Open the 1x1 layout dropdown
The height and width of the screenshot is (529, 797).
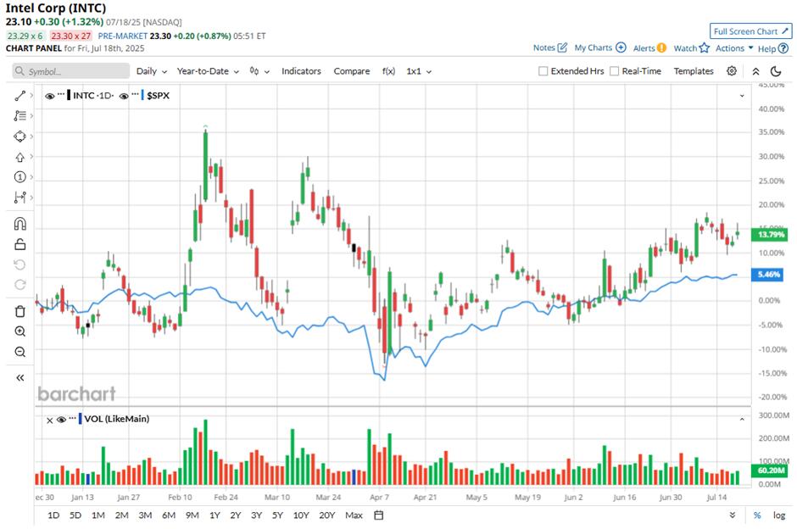419,71
